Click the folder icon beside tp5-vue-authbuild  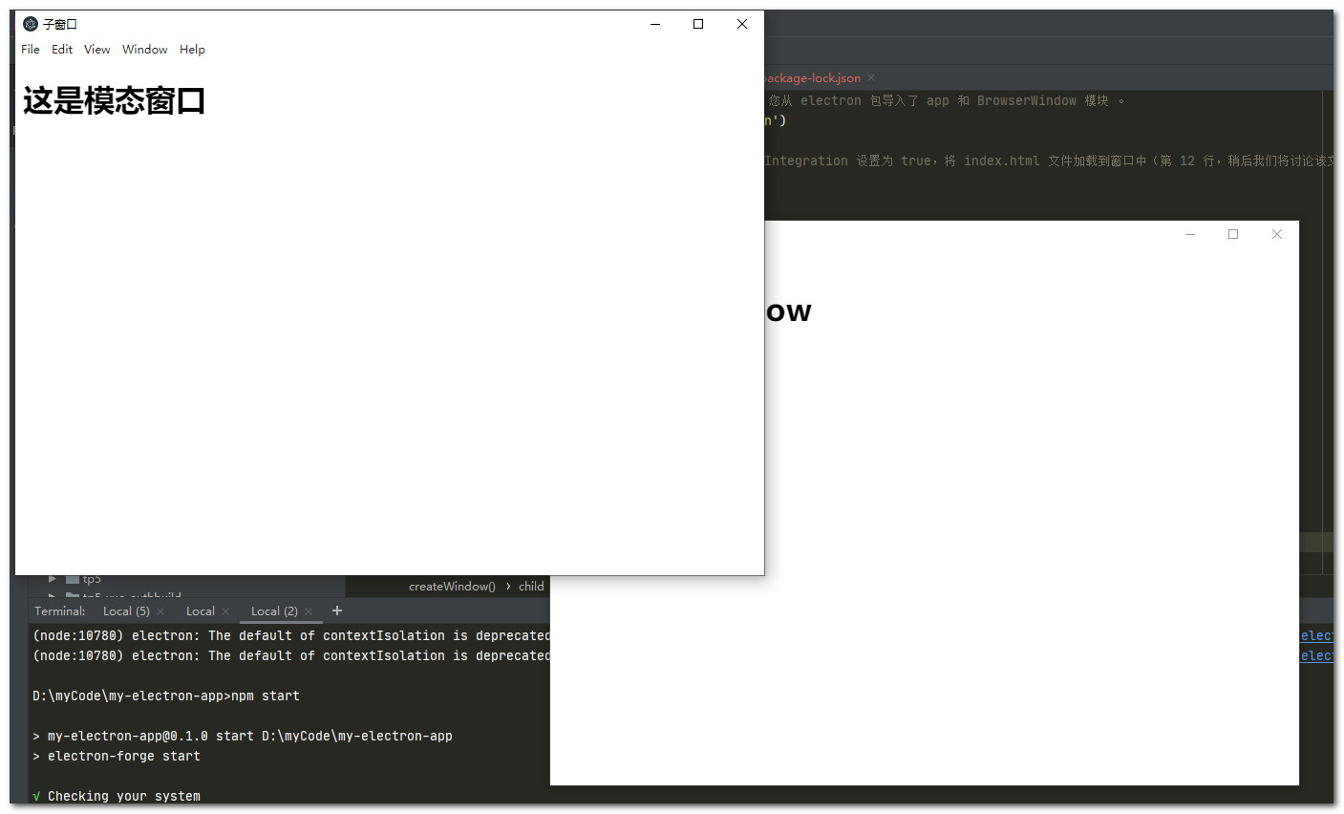pyautogui.click(x=73, y=593)
